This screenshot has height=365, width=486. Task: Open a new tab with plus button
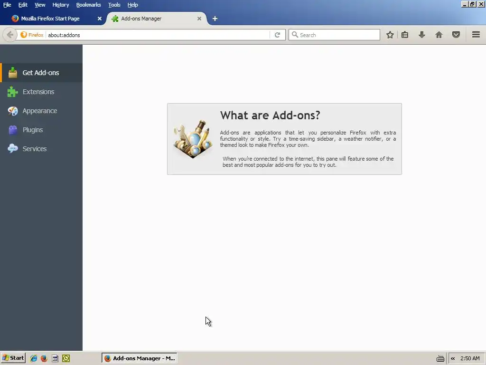(215, 19)
